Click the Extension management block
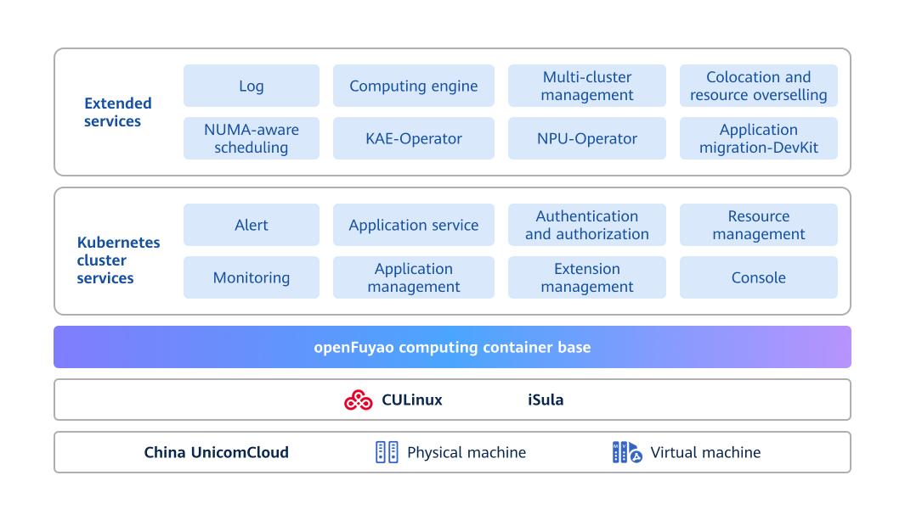The image size is (905, 520). point(586,277)
